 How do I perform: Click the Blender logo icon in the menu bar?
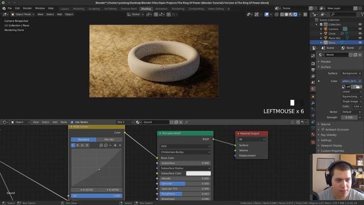(4, 9)
